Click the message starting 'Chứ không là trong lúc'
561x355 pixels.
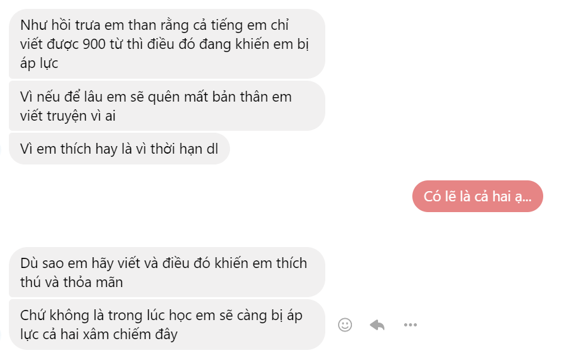click(166, 325)
